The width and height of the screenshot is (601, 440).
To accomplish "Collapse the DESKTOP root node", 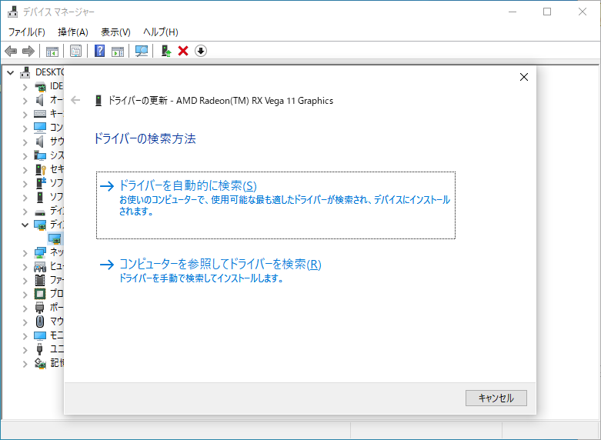I will (11, 72).
